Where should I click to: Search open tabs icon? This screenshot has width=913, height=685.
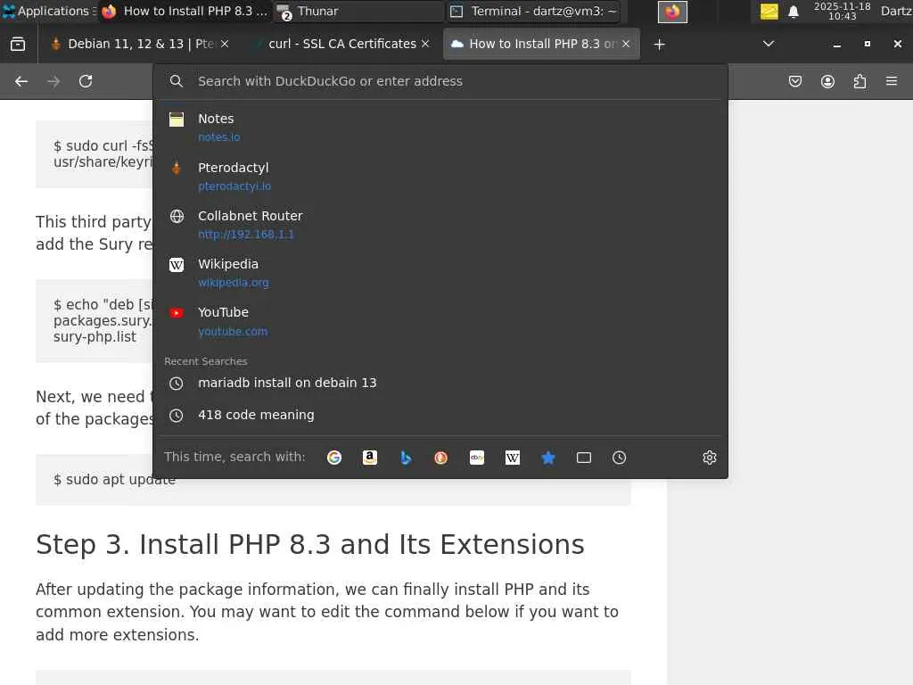[583, 458]
